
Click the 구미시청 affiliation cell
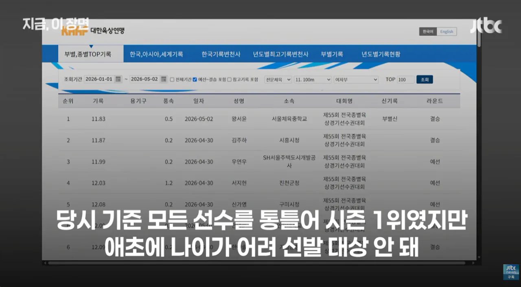[x=289, y=204]
